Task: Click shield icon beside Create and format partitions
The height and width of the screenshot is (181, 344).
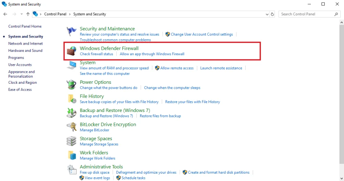Action: coord(185,172)
